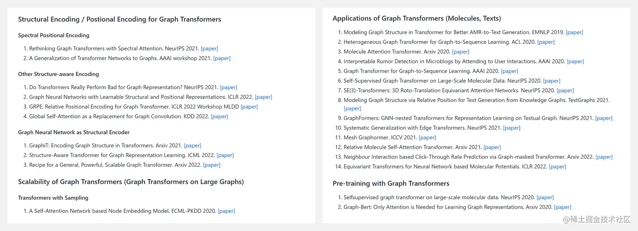Open paper link for Recipe for a General, Powerful, Scalable Graph Transformer
This screenshot has height=231, width=638.
click(x=212, y=165)
